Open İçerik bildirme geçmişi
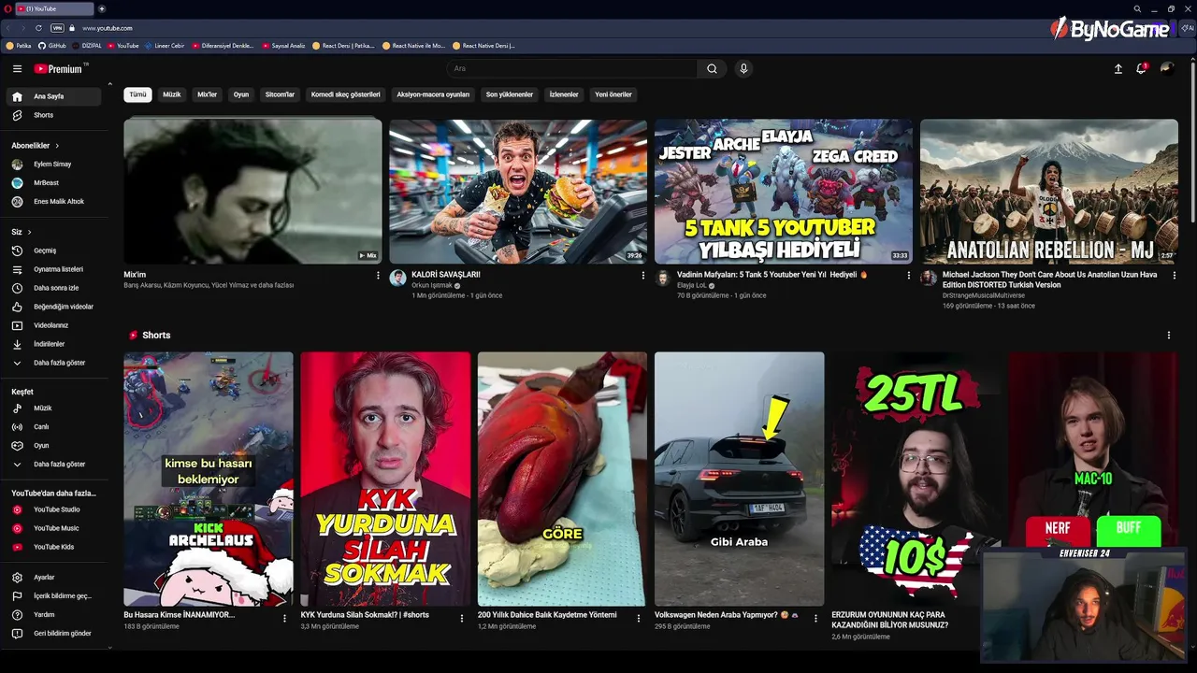 coord(53,596)
